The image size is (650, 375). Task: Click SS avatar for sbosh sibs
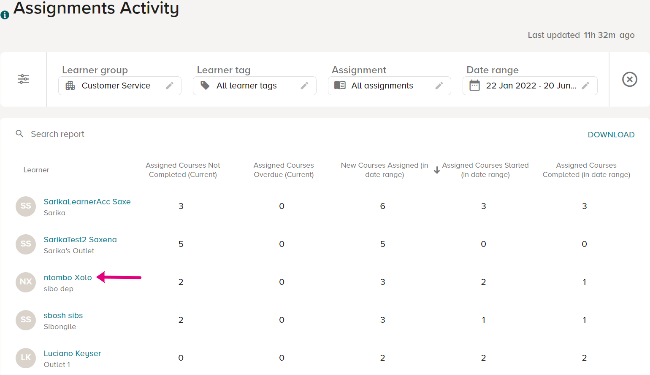coord(26,320)
